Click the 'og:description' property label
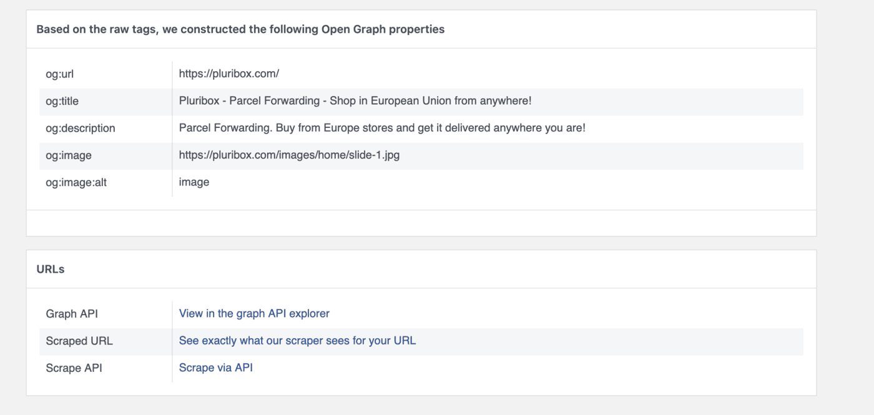 [x=81, y=128]
